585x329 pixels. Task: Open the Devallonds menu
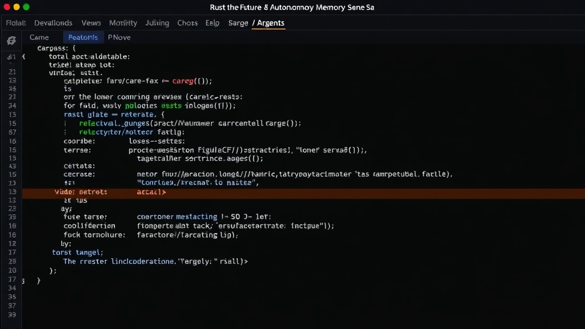53,23
